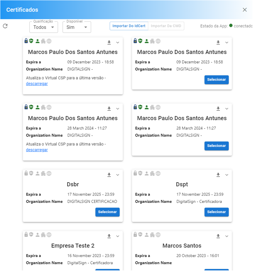Open the Qualificação dropdown
Viewport: 254px width, 275px height.
click(43, 27)
